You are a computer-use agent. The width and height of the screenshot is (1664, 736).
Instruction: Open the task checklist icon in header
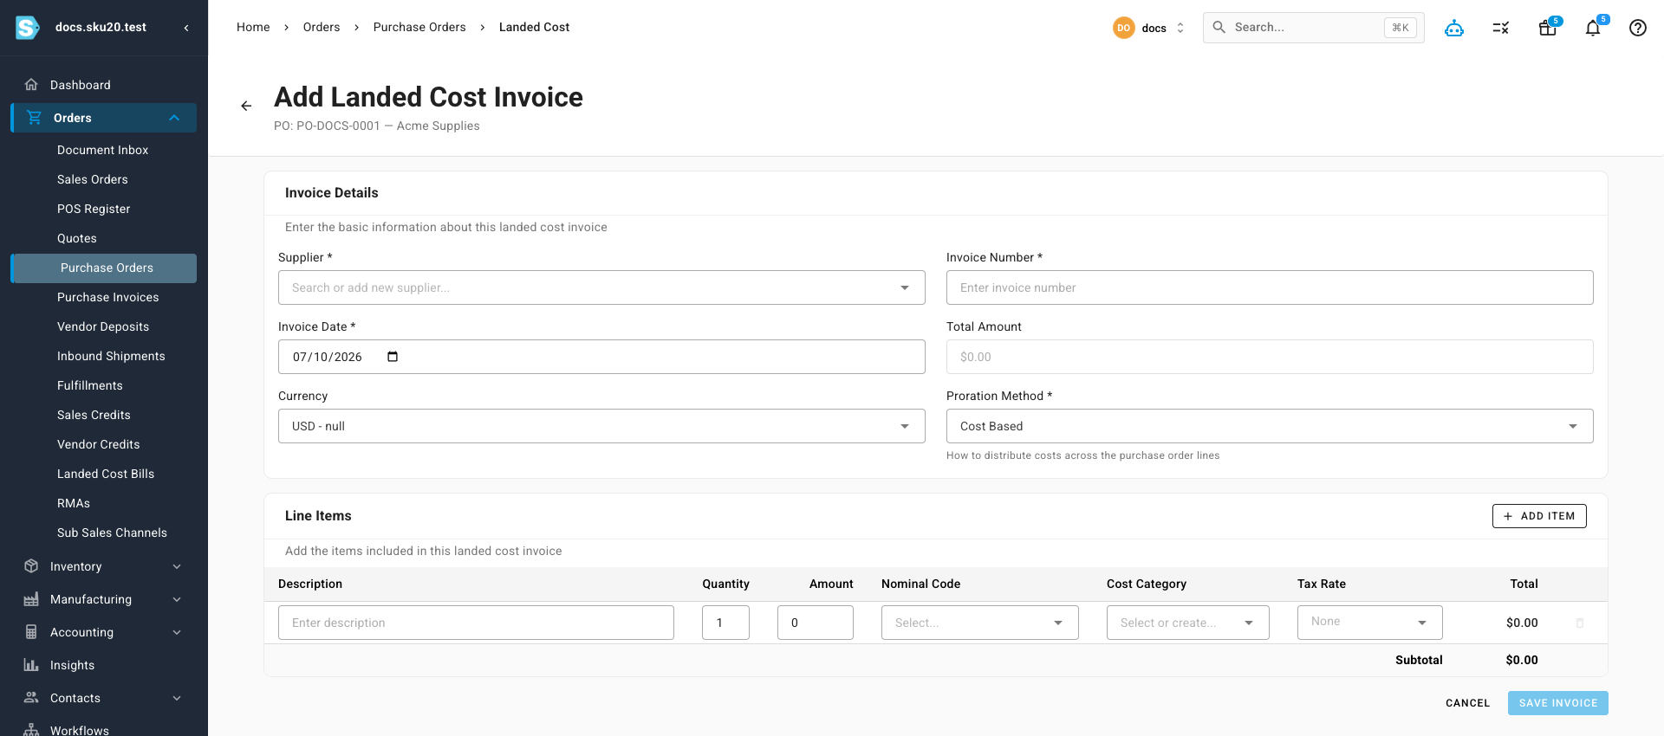pos(1501,28)
